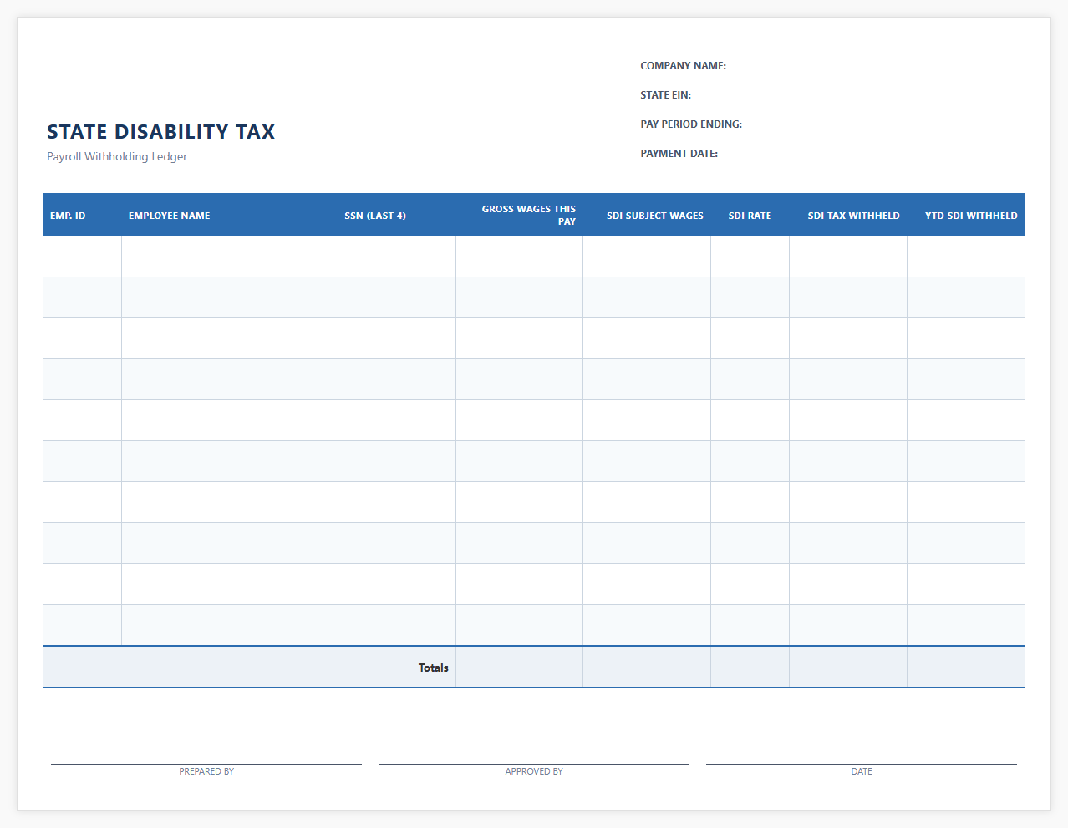Click the DATE signature line

(862, 764)
